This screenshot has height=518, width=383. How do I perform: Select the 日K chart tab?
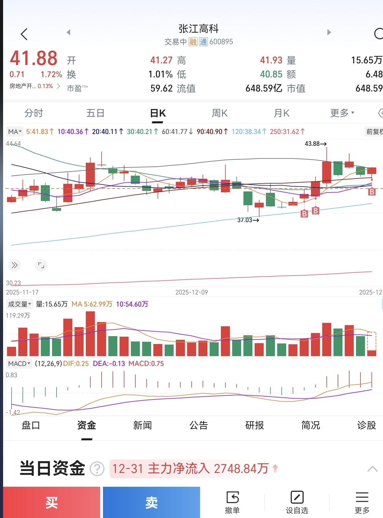(x=158, y=113)
